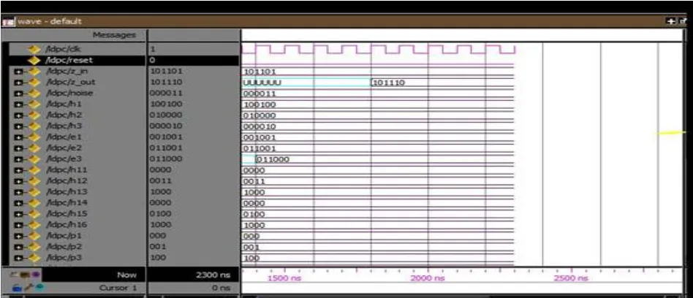Image resolution: width=693 pixels, height=298 pixels.
Task: Click the diamond icon of /ldpc/h13
Action: (x=34, y=192)
